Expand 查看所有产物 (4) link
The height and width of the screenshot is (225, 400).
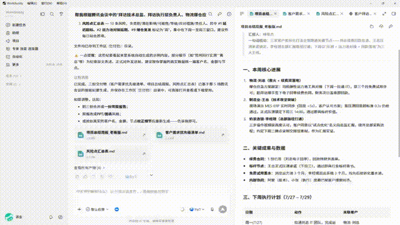point(89,167)
